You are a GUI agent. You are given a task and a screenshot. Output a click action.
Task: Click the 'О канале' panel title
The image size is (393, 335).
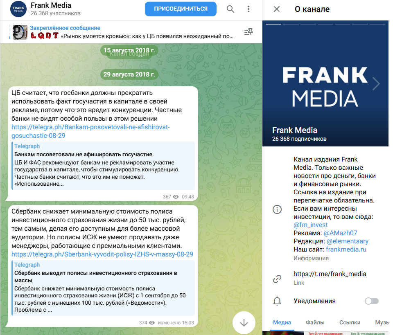(x=312, y=9)
